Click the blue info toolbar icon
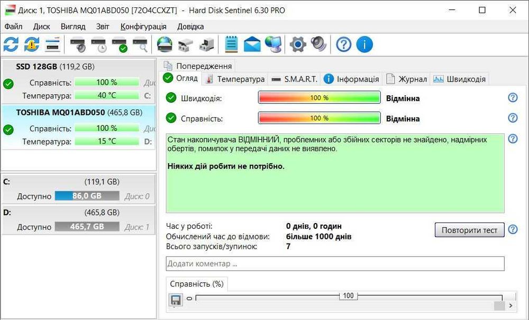Viewport: 529px width, 320px height. [x=364, y=45]
